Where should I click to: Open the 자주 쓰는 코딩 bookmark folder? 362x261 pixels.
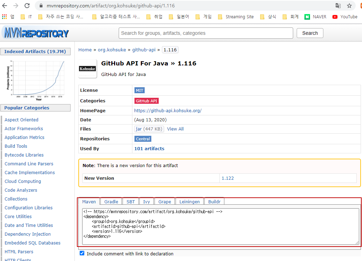[61, 17]
